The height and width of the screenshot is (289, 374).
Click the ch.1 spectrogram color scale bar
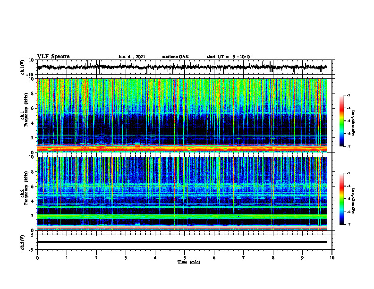(x=341, y=121)
